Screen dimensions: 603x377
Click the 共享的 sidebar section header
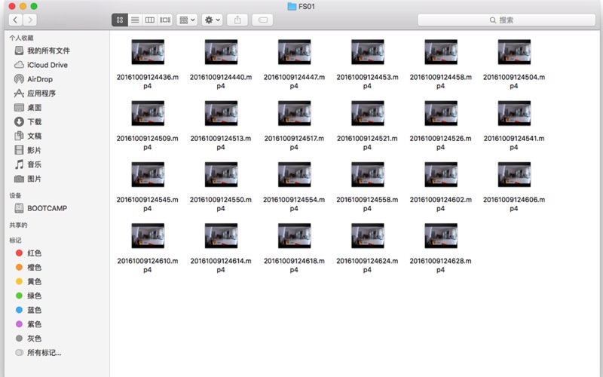(x=18, y=225)
